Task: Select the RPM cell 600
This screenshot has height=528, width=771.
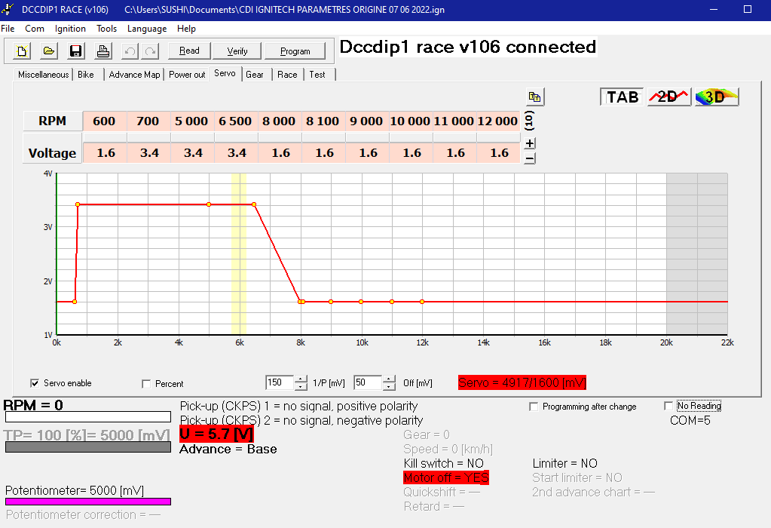Action: coord(104,121)
